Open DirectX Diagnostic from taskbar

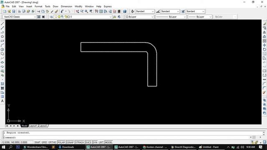point(183,147)
